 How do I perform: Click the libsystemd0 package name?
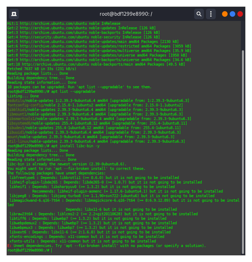click(20, 123)
